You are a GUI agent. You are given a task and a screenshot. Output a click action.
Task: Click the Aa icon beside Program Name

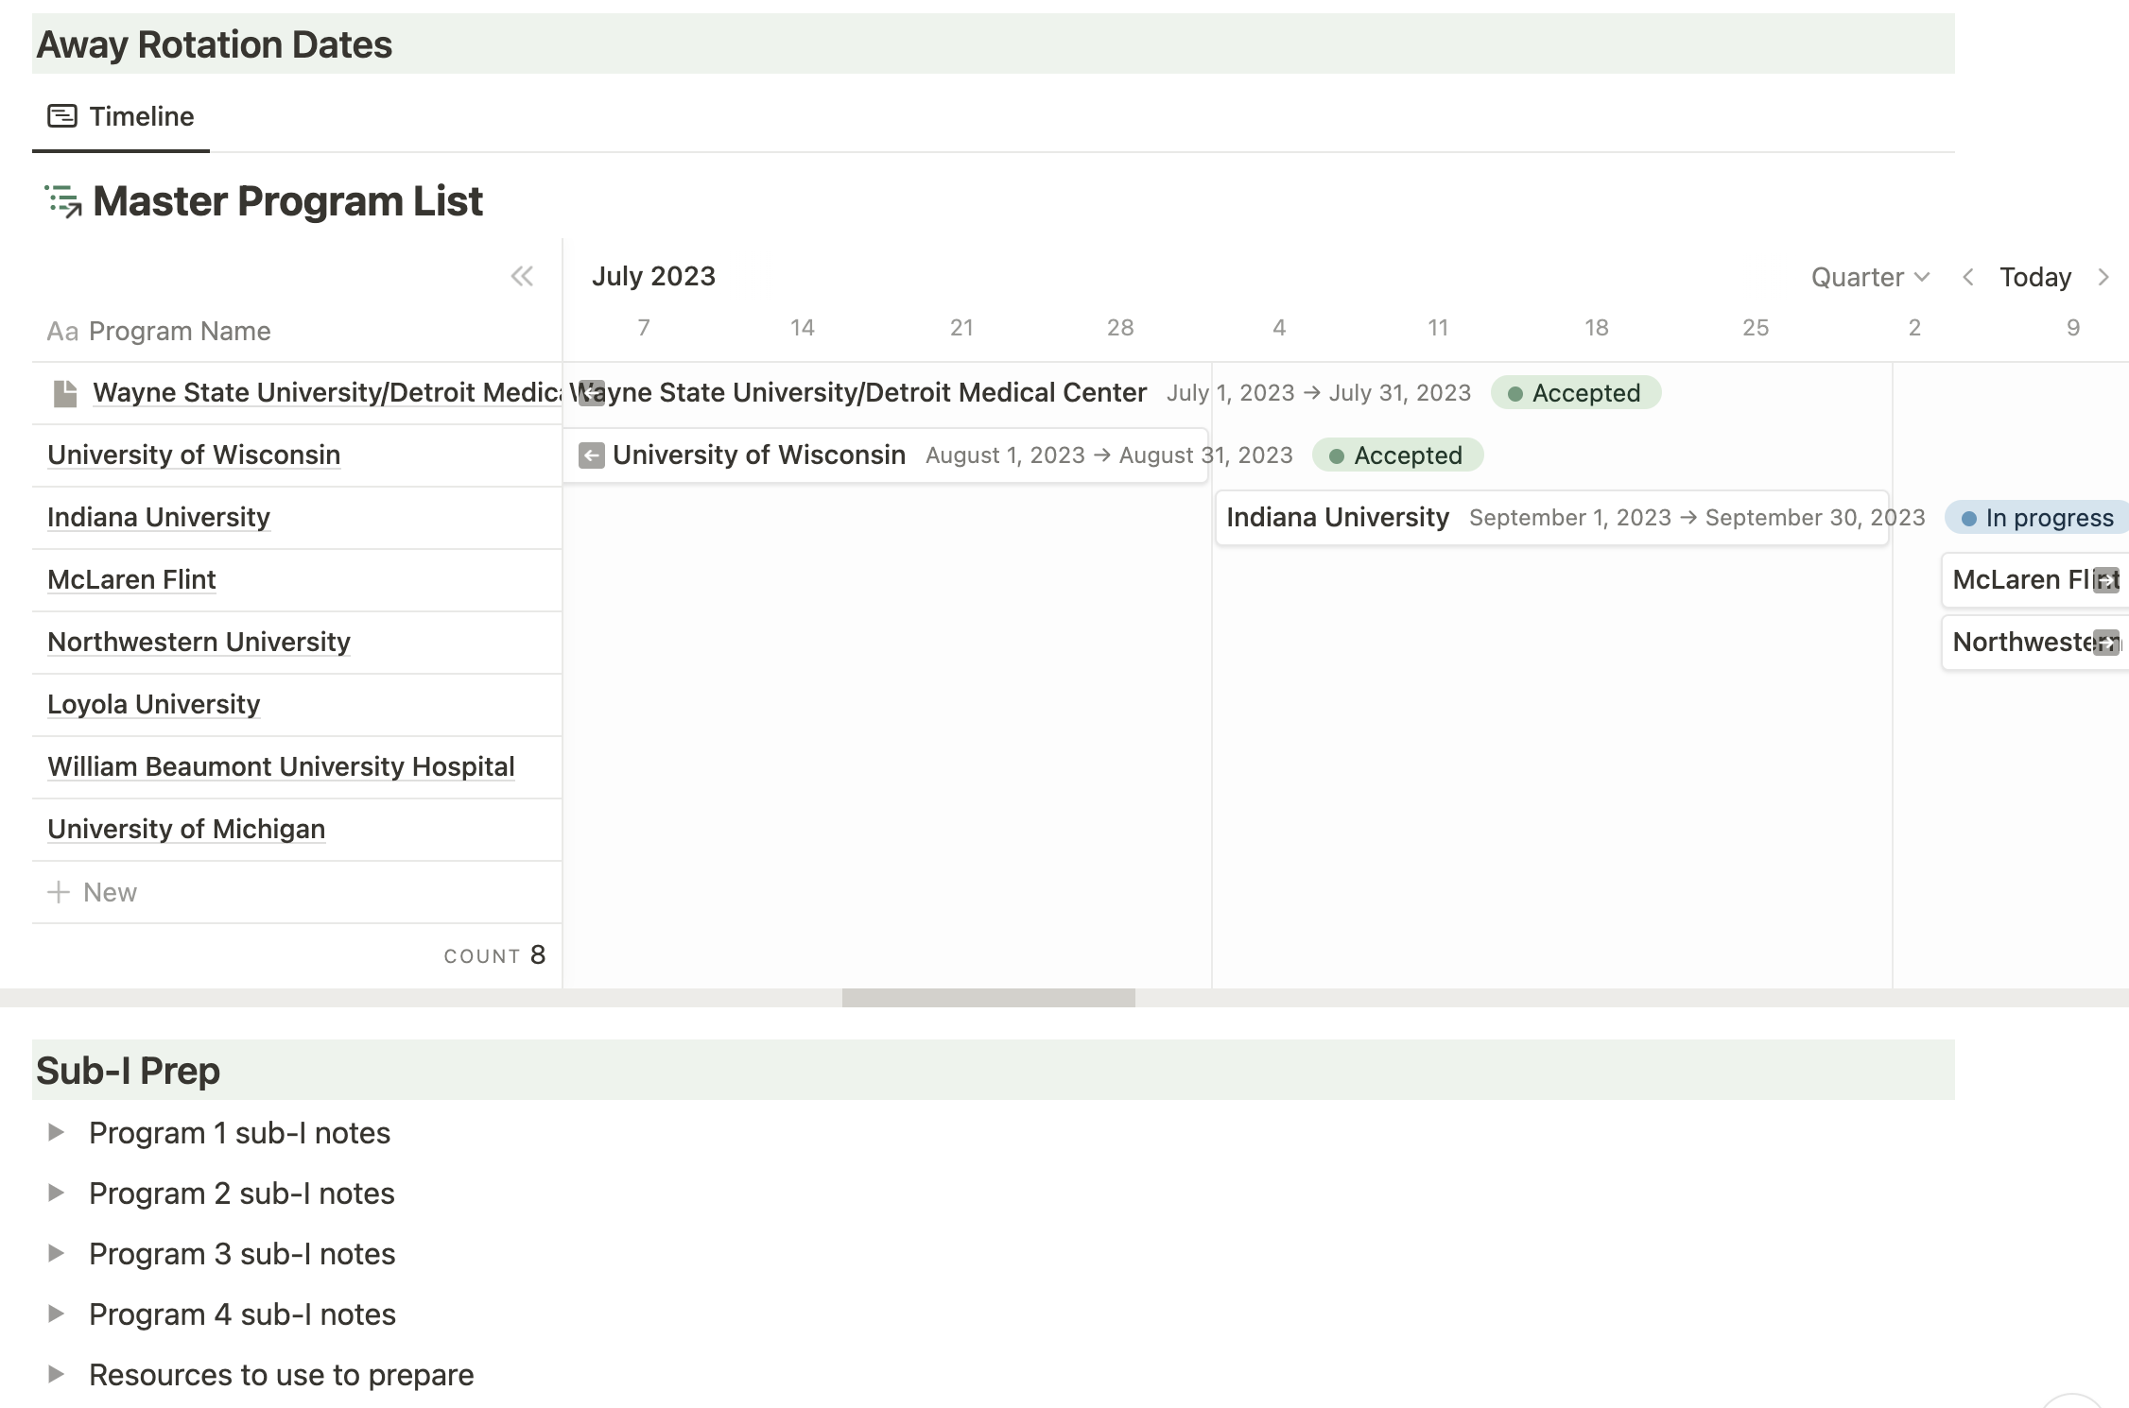[x=62, y=331]
